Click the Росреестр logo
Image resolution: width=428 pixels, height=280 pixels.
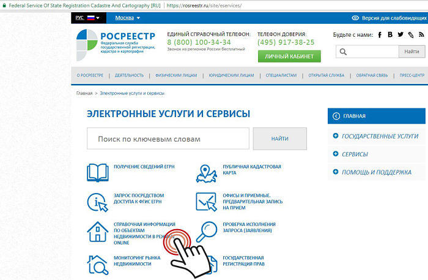tap(116, 45)
